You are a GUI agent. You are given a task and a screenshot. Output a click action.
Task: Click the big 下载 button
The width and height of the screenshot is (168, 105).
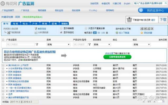tap(163, 20)
